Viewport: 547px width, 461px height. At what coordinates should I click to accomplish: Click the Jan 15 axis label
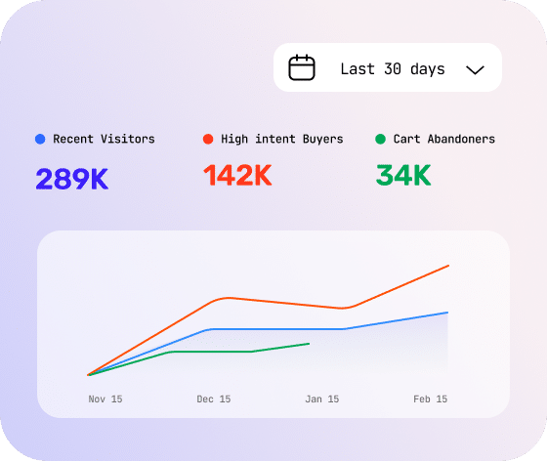[x=322, y=398]
